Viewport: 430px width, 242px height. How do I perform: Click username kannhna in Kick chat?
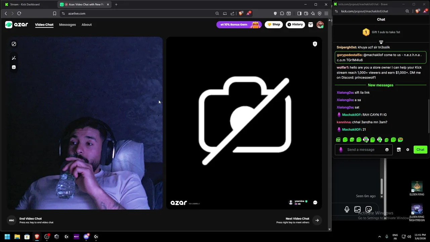click(343, 122)
